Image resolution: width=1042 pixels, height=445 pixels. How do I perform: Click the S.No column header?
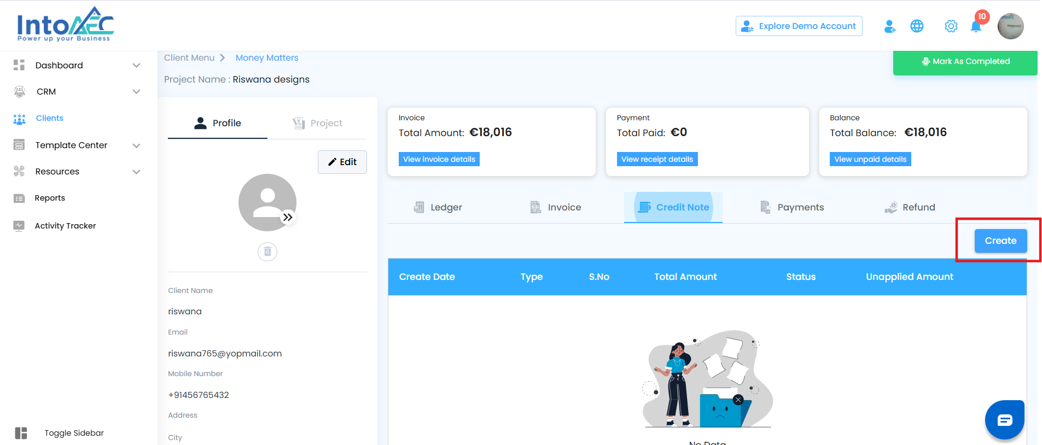point(599,277)
